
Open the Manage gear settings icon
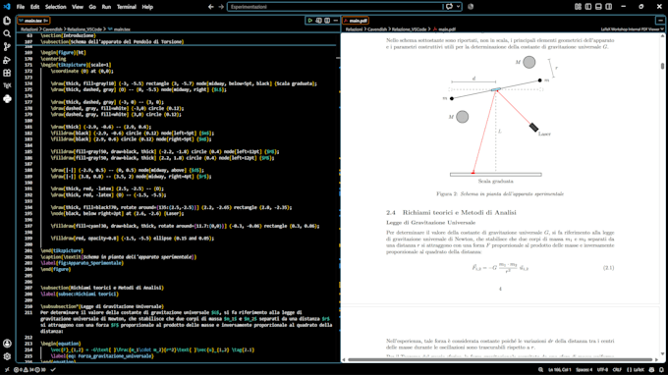tap(7, 356)
